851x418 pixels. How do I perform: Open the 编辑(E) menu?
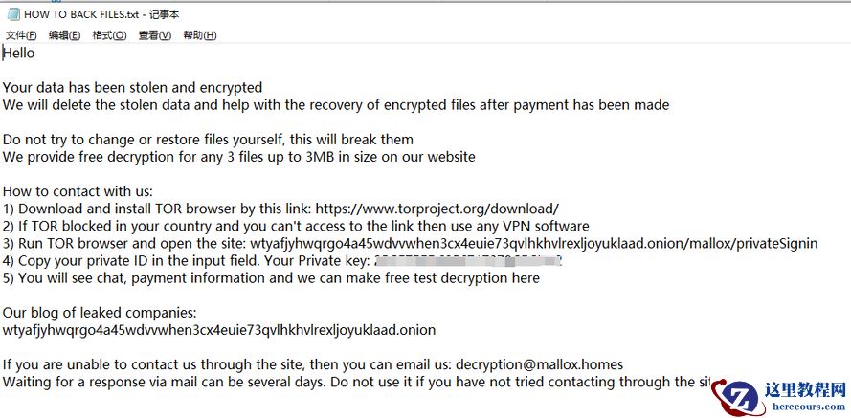64,35
